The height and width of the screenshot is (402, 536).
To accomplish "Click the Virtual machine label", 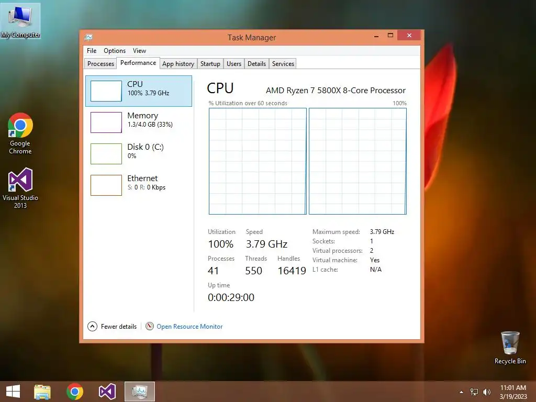I will (334, 260).
